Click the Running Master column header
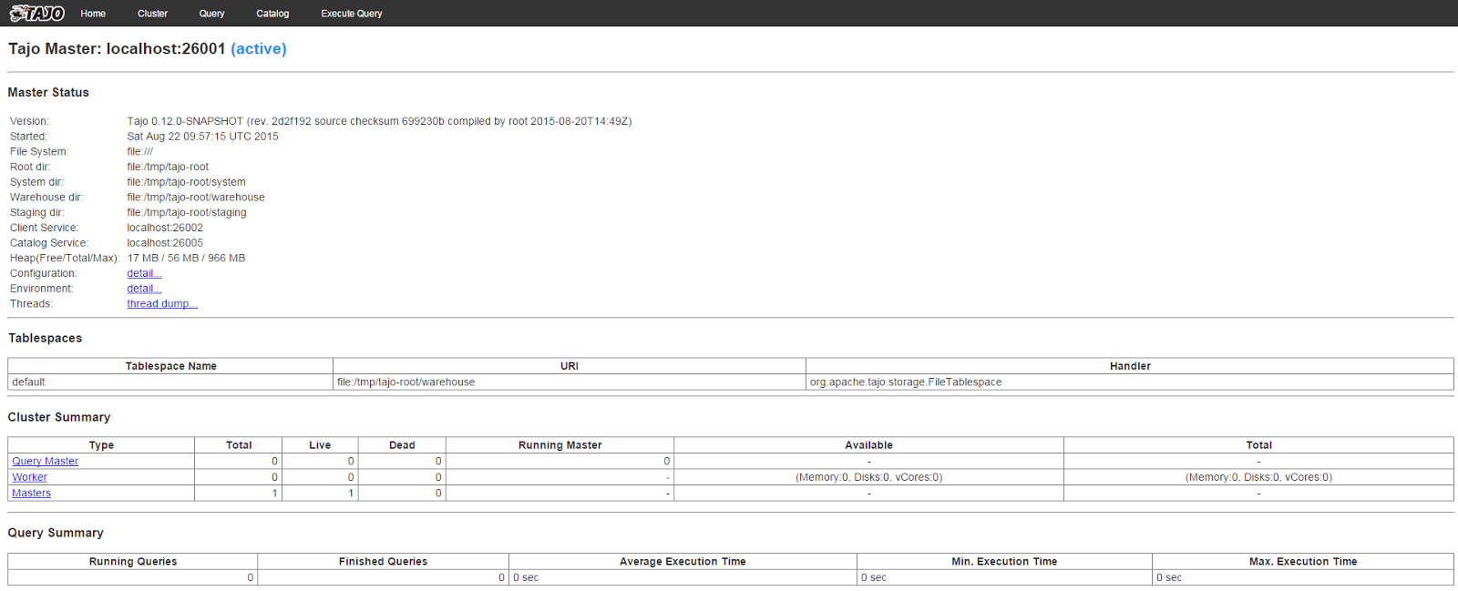 [x=560, y=445]
